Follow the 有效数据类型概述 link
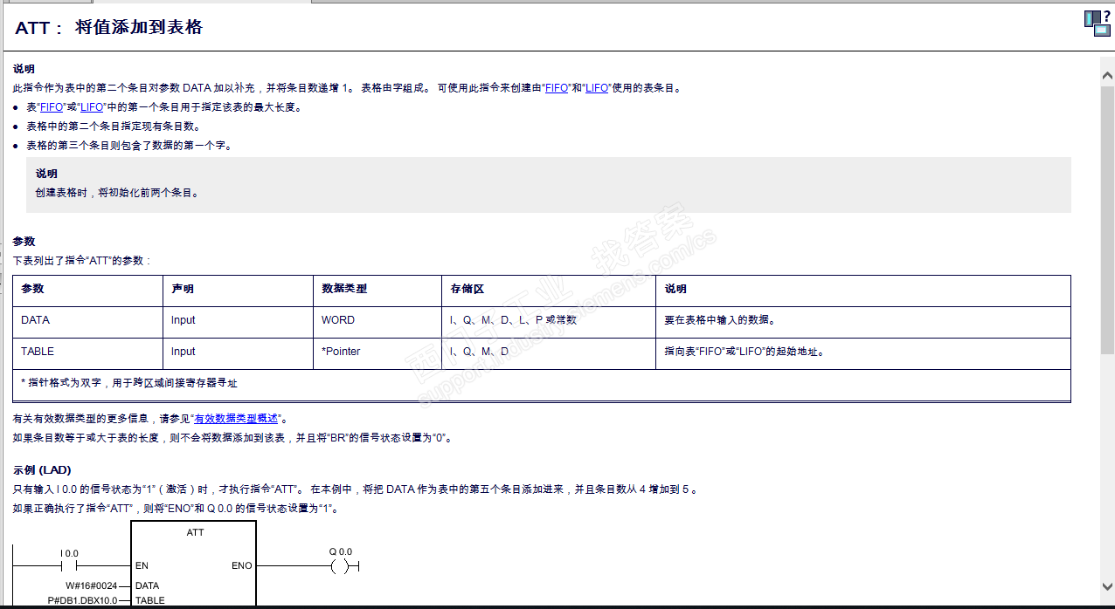The width and height of the screenshot is (1115, 609). (236, 419)
